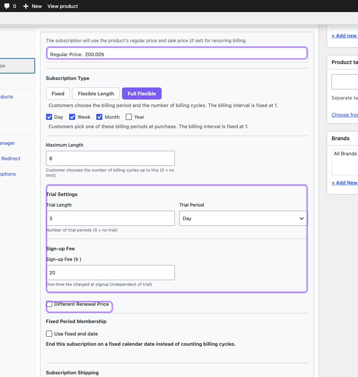Uncheck the Day billing period checkbox
The height and width of the screenshot is (377, 358).
click(x=49, y=117)
